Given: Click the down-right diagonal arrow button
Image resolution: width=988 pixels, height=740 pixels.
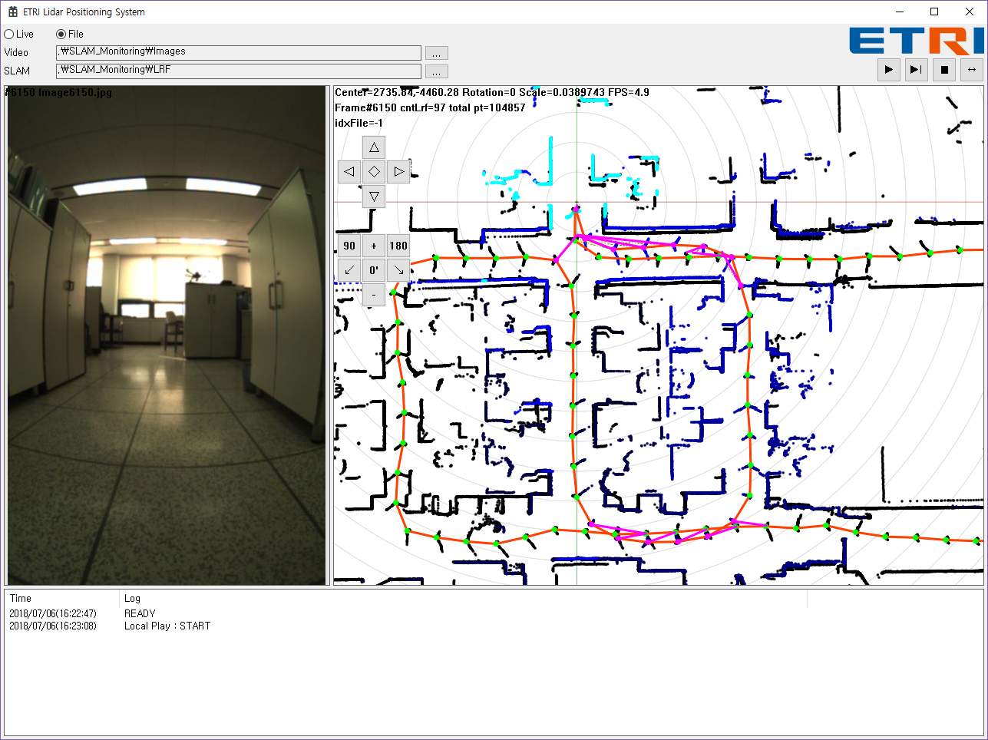Looking at the screenshot, I should tap(398, 270).
